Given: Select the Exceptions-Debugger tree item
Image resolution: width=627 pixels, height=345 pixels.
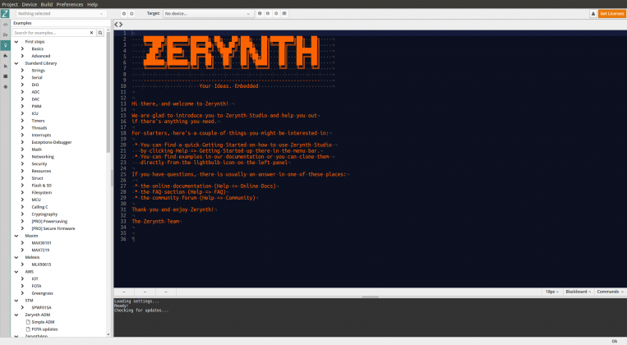Looking at the screenshot, I should pyautogui.click(x=52, y=142).
